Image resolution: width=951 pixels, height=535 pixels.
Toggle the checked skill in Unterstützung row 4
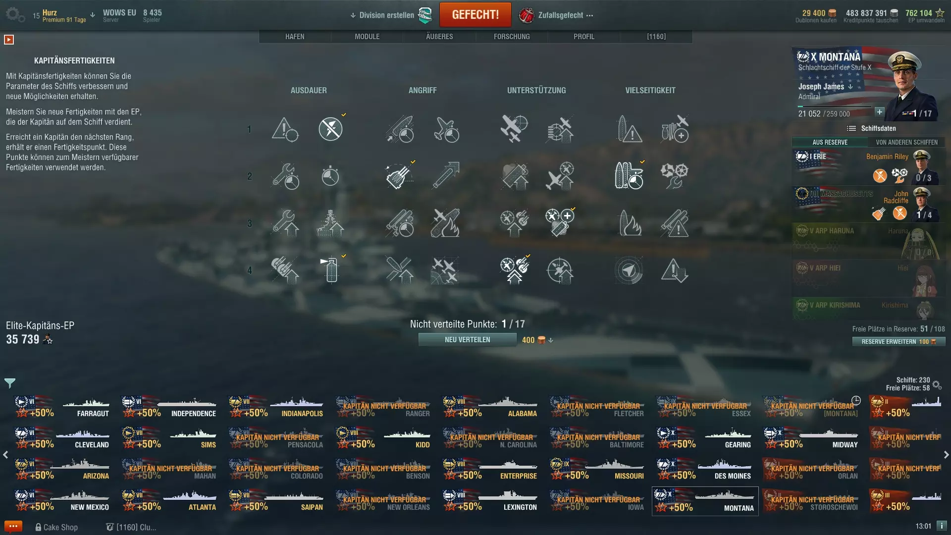point(514,270)
